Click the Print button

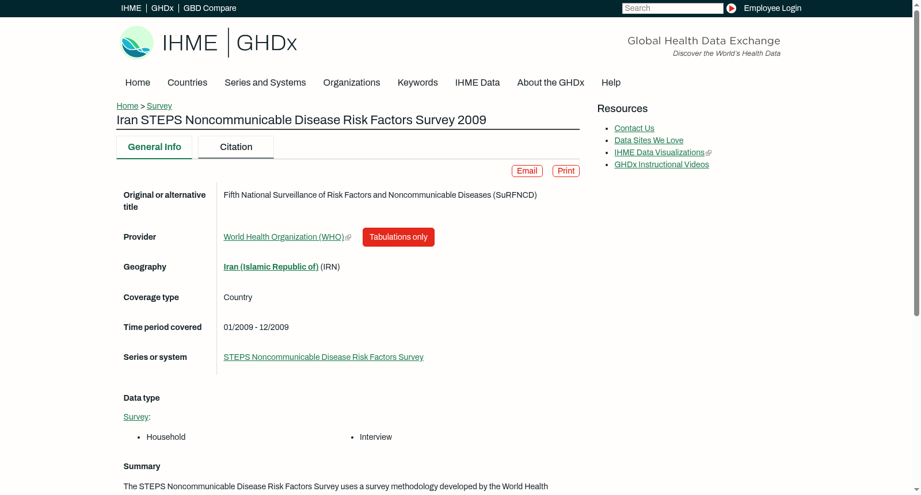click(x=566, y=171)
